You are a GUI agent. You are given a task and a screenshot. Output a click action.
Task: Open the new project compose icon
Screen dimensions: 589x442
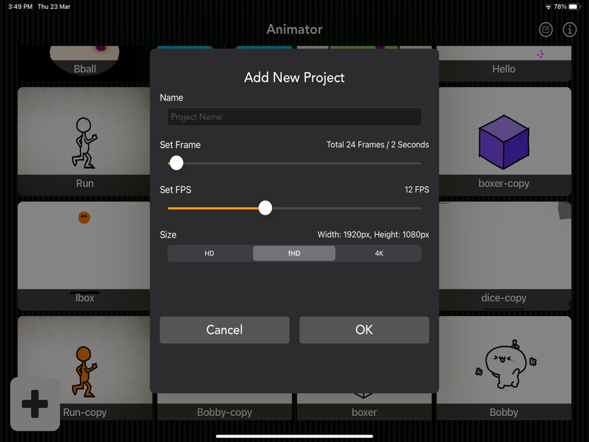(545, 29)
